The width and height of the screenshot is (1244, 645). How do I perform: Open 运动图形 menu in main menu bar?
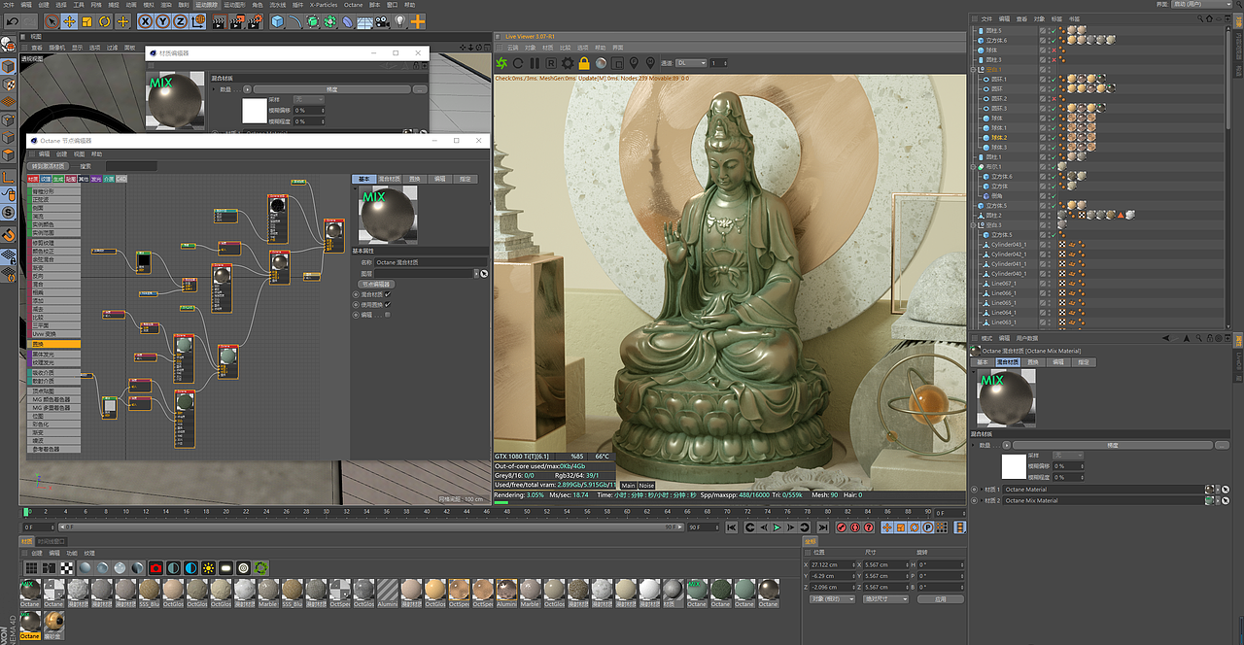pos(234,5)
